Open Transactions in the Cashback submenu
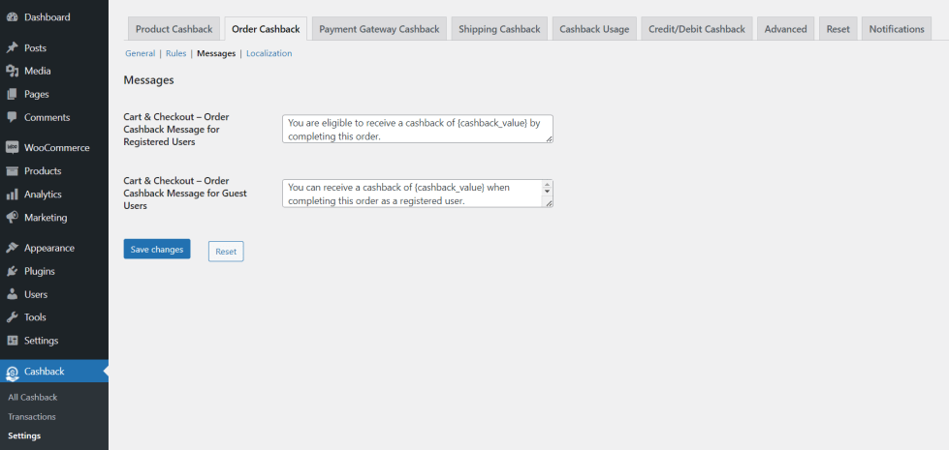949x450 pixels. (x=32, y=417)
